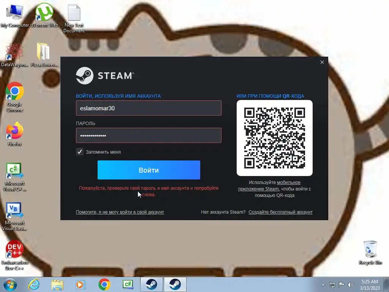Image resolution: width=389 pixels, height=292 pixels.
Task: Click the volume speaker tray icon
Action: pos(351,285)
